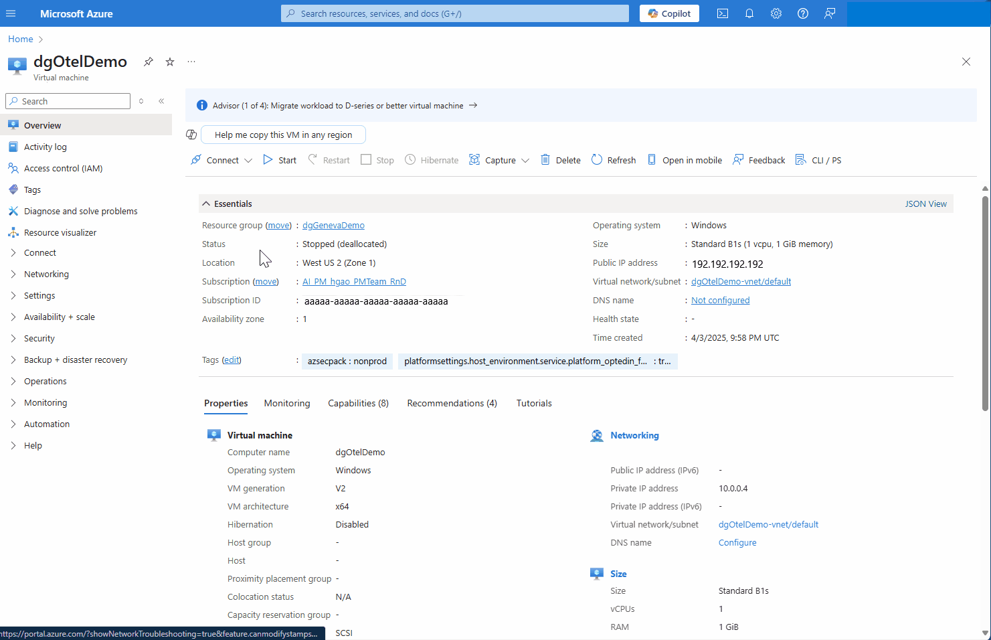Expand the Help sidebar group
The width and height of the screenshot is (991, 640).
click(x=13, y=445)
